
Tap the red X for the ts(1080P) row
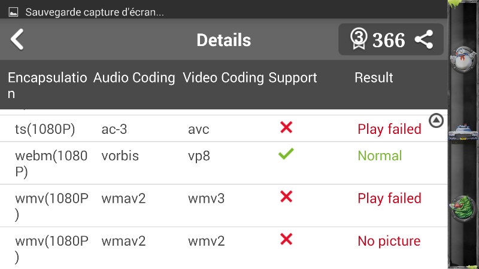coord(286,127)
